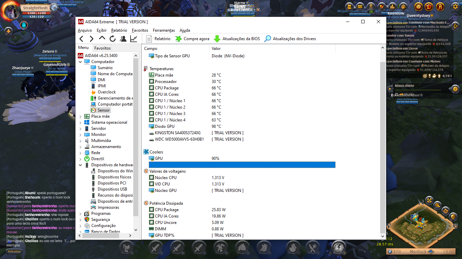Click the minimap zoom magnifier icon
The height and width of the screenshot is (259, 462).
(x=438, y=205)
